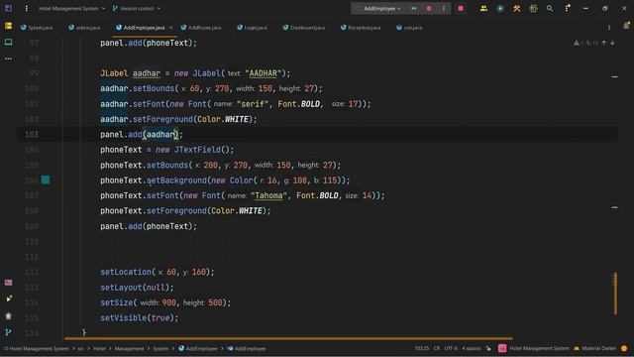Viewport: 634px width, 357px height.
Task: Jump to next highlighted error arrow
Action: pyautogui.click(x=612, y=43)
